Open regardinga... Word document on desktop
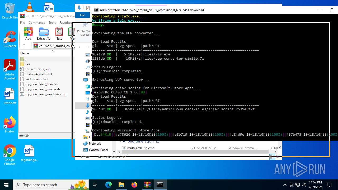 29,153
